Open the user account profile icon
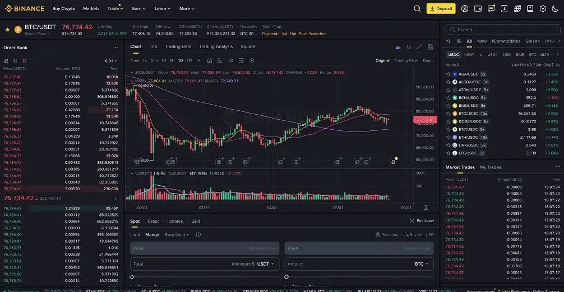The image size is (564, 292). point(465,8)
